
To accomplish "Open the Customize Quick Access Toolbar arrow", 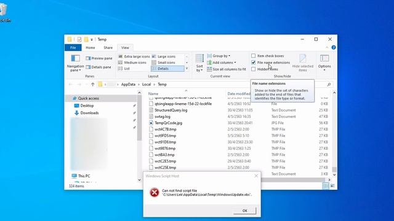I will point(92,39).
